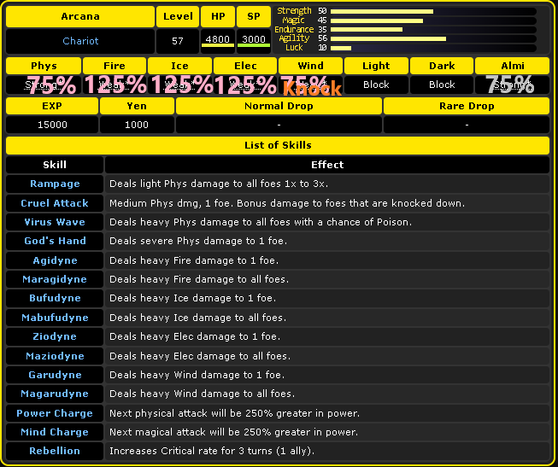Click the Level header cell
558x467 pixels.
178,16
